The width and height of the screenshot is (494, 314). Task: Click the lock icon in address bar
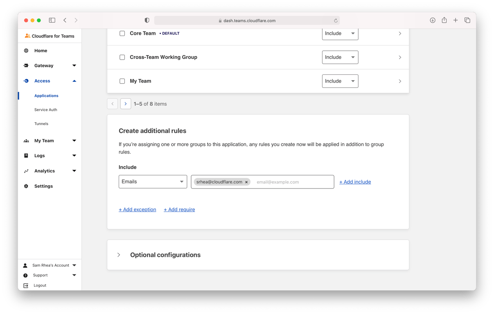tap(220, 20)
